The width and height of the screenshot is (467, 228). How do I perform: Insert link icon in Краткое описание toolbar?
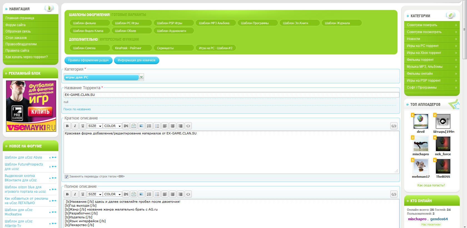tap(126, 126)
